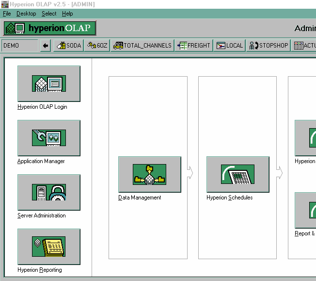Click the application icon in the title bar
Image resolution: width=316 pixels, height=281 pixels.
coord(5,4)
